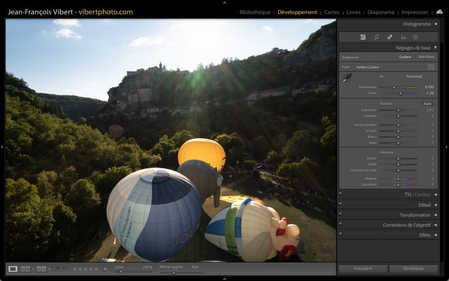Pick the White Balance eyedropper

pyautogui.click(x=347, y=79)
